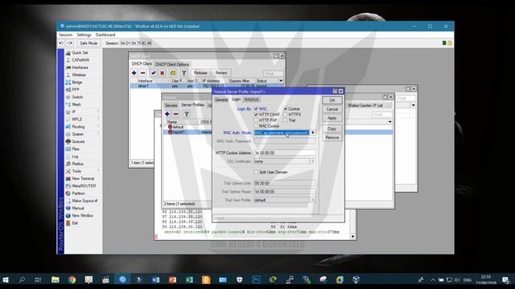Click Exit in the sidebar
This screenshot has width=515, height=289.
[x=75, y=223]
